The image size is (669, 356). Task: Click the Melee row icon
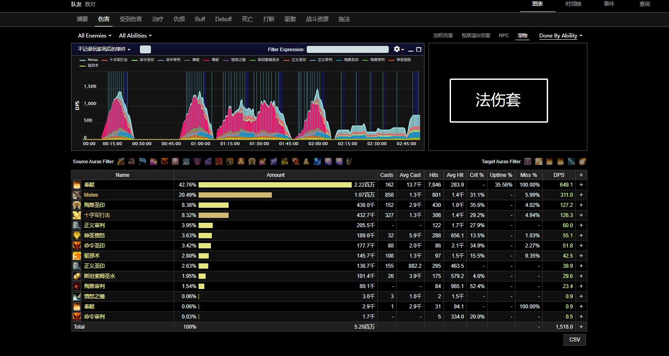[77, 195]
